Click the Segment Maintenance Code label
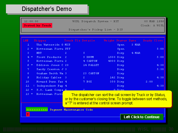This screenshot has height=133, width=178. tap(71, 110)
